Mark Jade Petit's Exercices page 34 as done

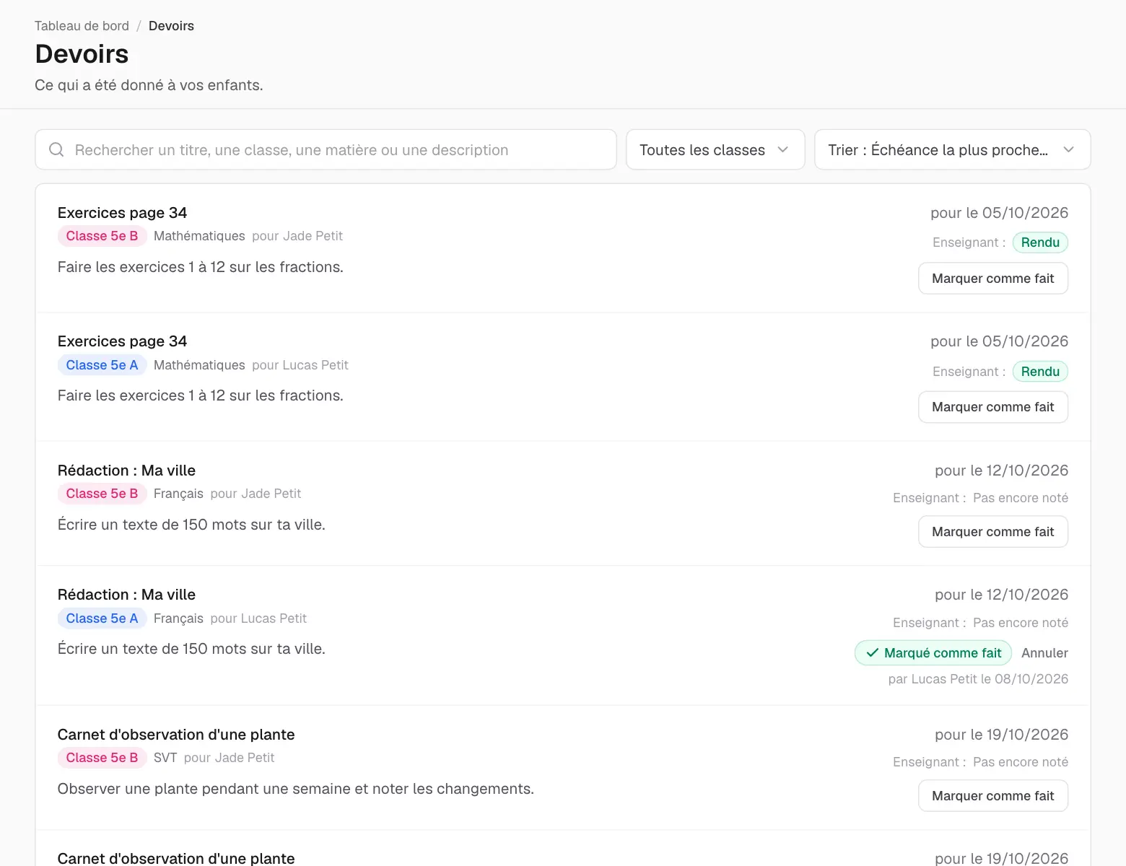point(992,279)
